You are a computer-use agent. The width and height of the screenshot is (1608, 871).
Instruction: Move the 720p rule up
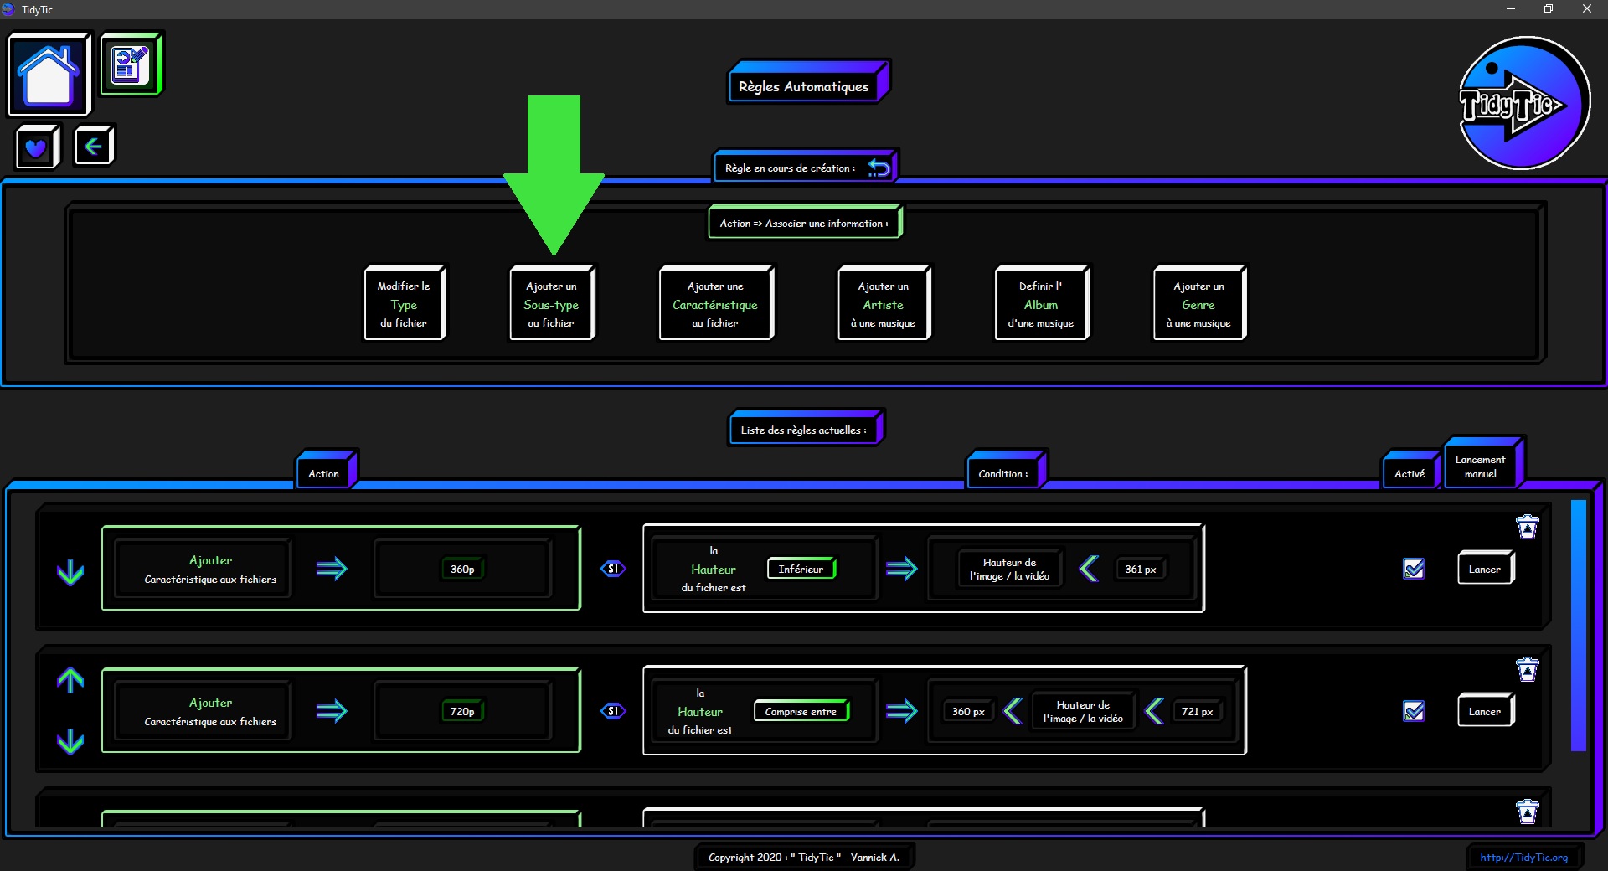click(70, 679)
